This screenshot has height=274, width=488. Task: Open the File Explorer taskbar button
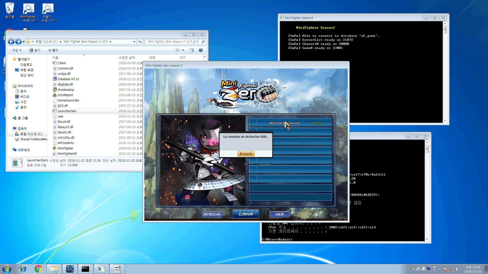click(x=54, y=269)
